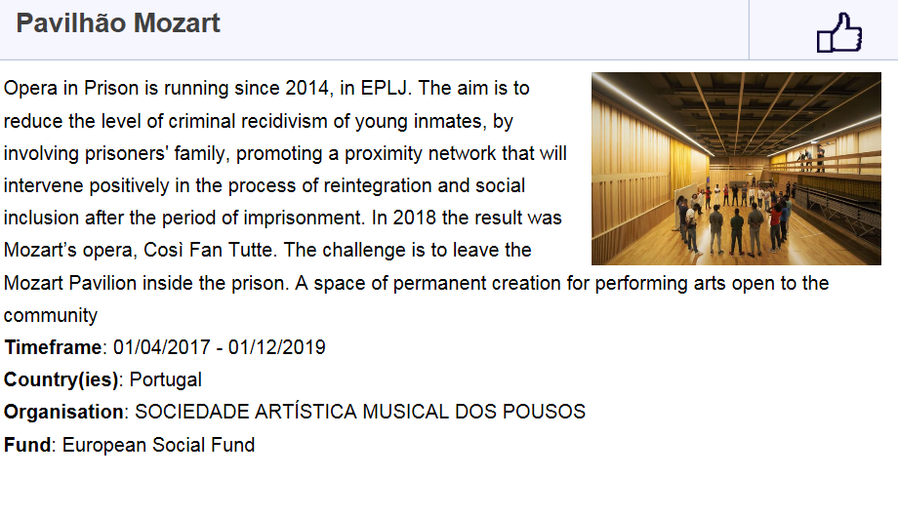Click the Timeframe label
Screen dimensions: 898x517
pos(53,347)
